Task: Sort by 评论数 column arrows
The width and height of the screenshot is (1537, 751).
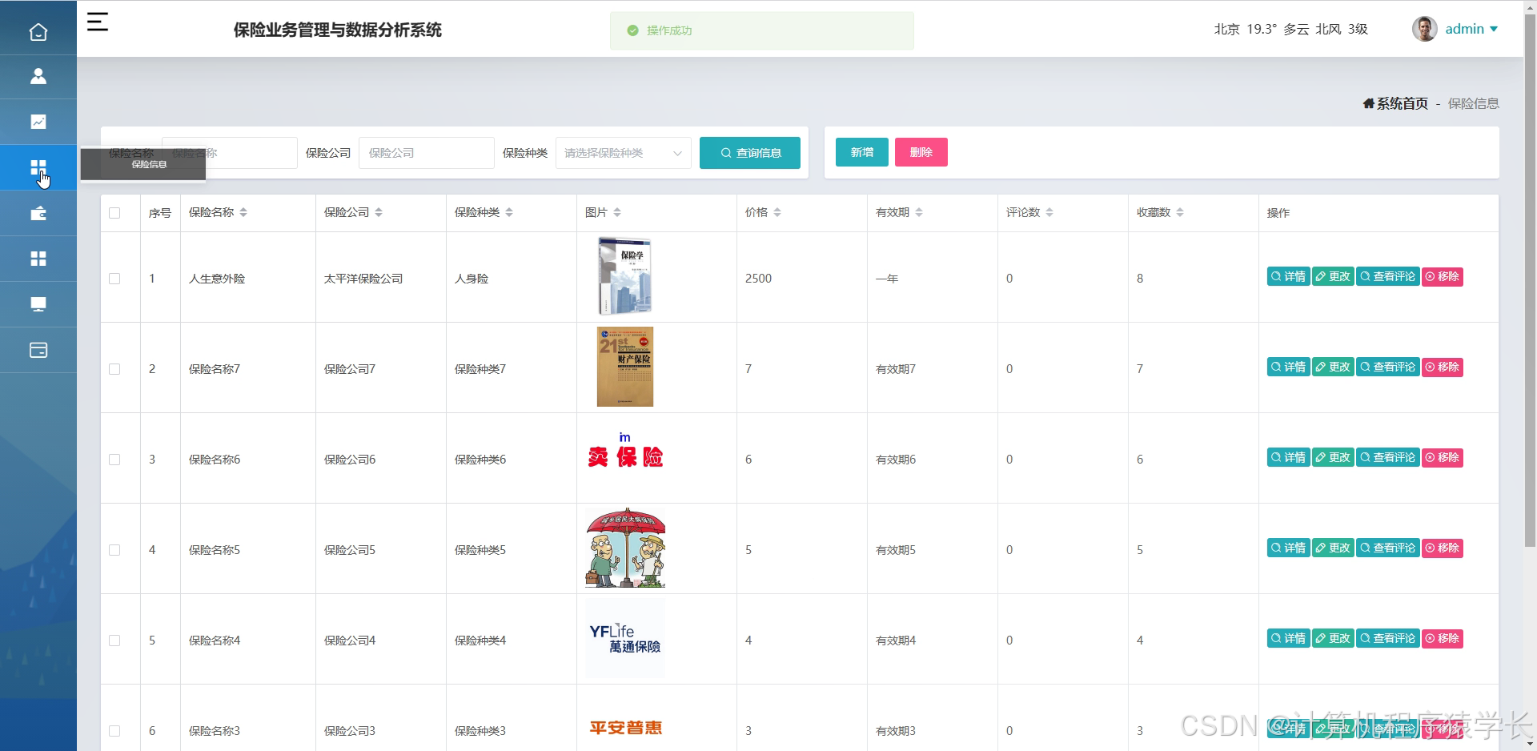Action: click(1049, 212)
